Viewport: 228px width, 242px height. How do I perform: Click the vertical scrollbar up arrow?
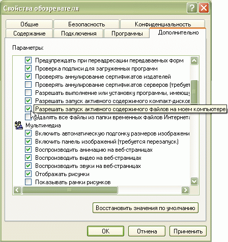pyautogui.click(x=194, y=60)
